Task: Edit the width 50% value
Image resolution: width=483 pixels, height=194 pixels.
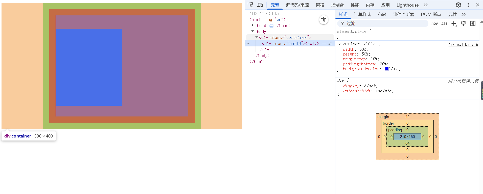Action: point(363,49)
